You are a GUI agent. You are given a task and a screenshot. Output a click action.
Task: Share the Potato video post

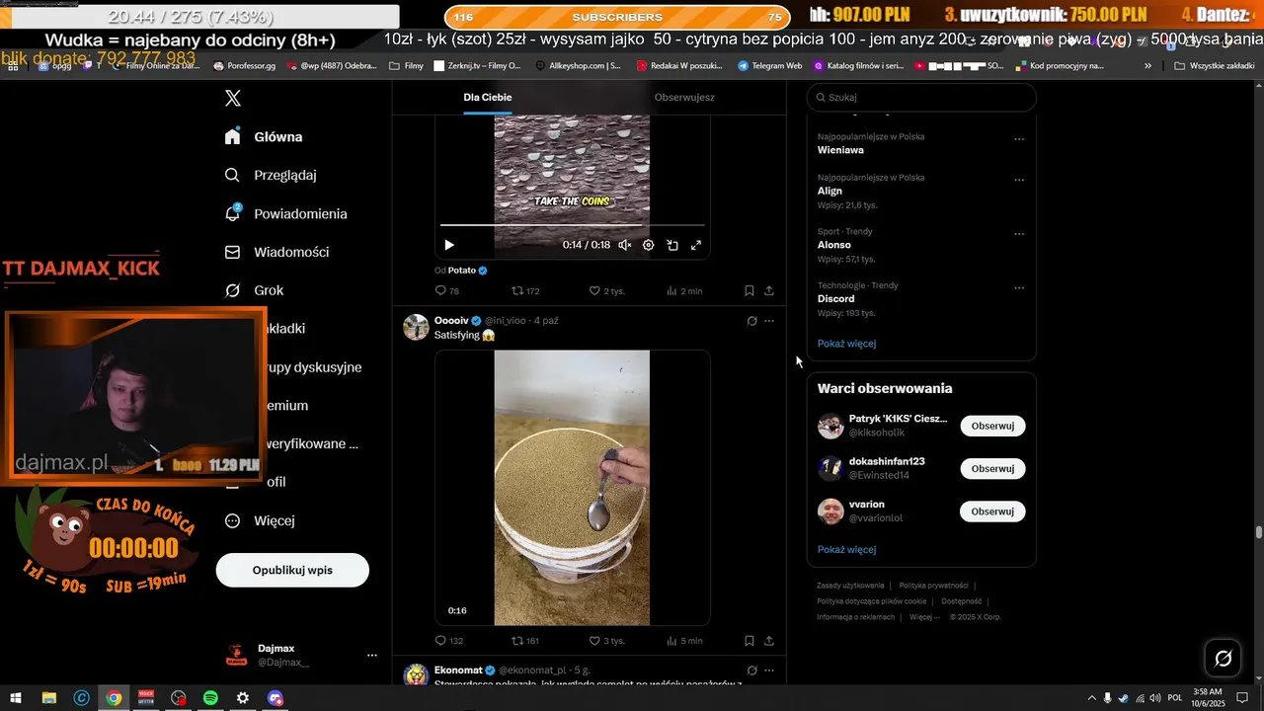pos(769,291)
